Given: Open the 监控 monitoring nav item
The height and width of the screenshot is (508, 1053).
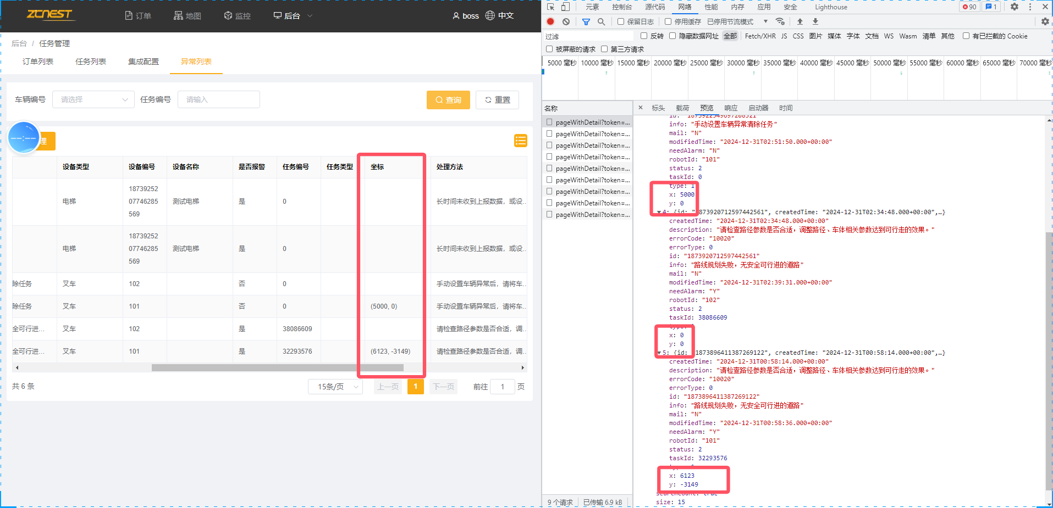Looking at the screenshot, I should 237,15.
